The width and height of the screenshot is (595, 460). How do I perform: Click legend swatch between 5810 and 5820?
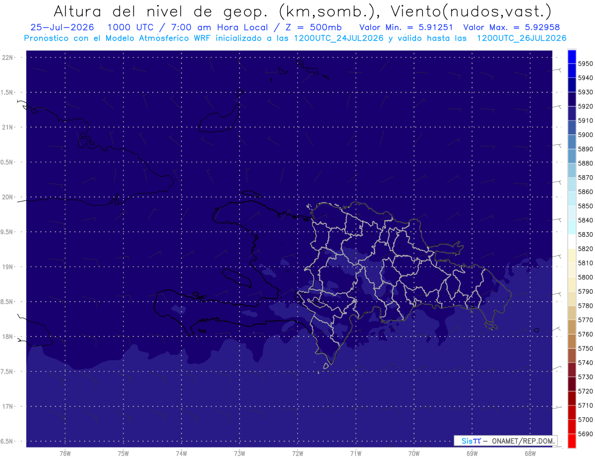[x=571, y=256]
